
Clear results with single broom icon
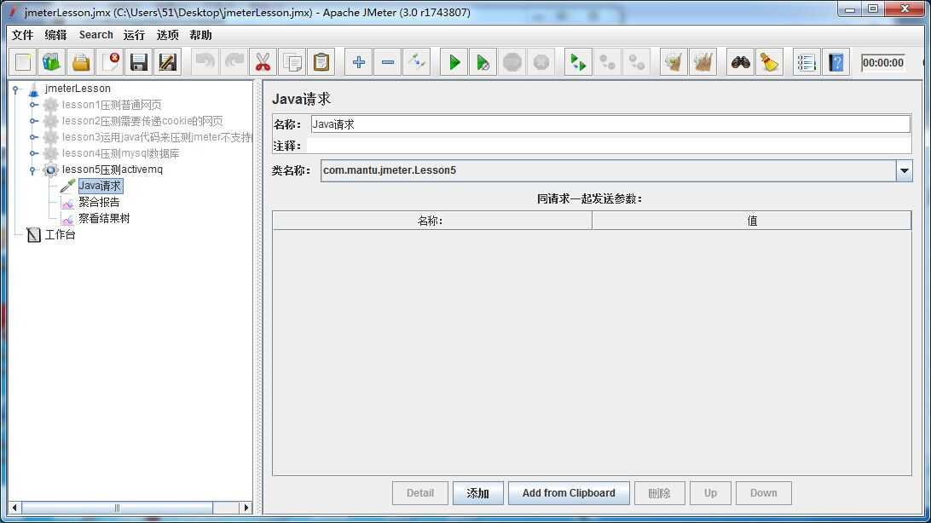click(674, 62)
